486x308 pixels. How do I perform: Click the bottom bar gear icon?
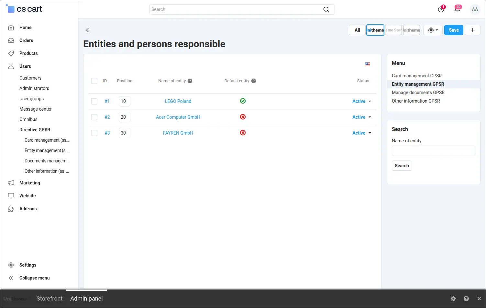453,299
